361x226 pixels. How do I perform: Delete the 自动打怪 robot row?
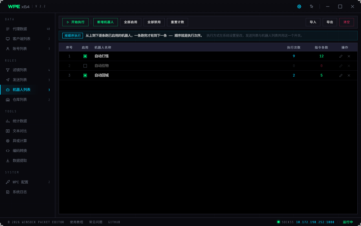pyautogui.click(x=349, y=56)
